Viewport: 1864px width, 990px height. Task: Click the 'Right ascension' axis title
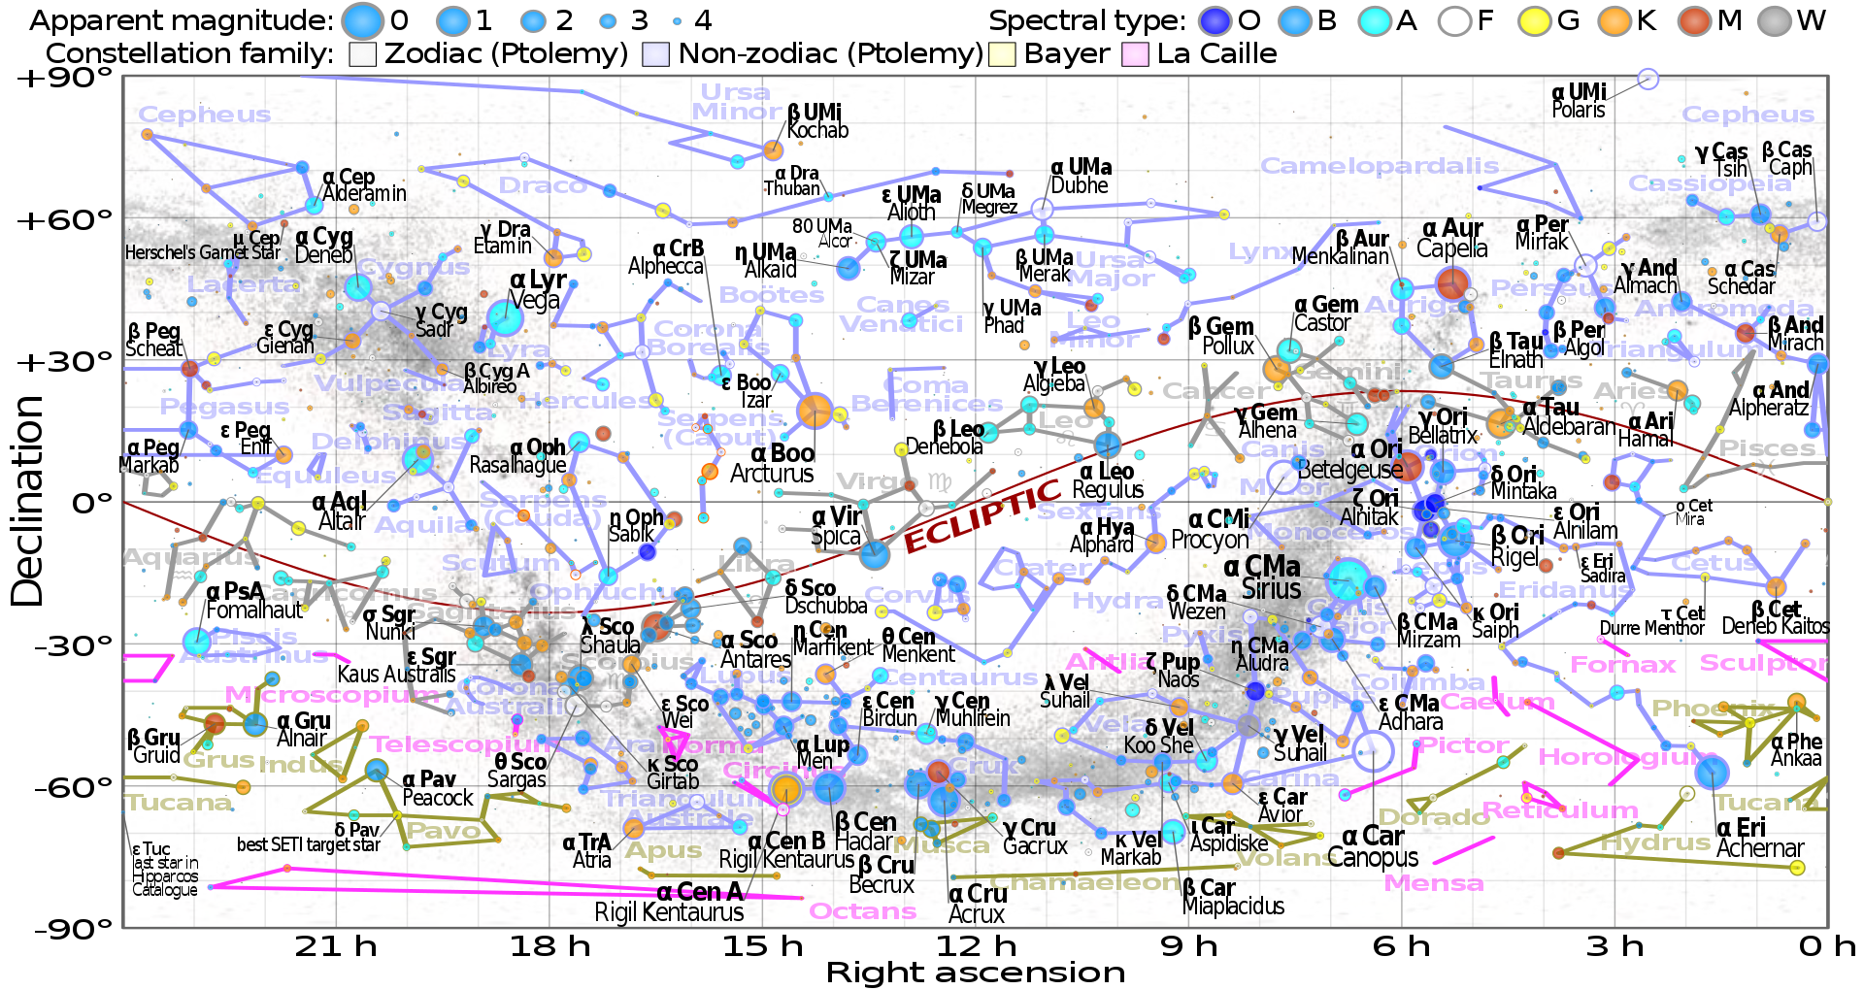(976, 973)
